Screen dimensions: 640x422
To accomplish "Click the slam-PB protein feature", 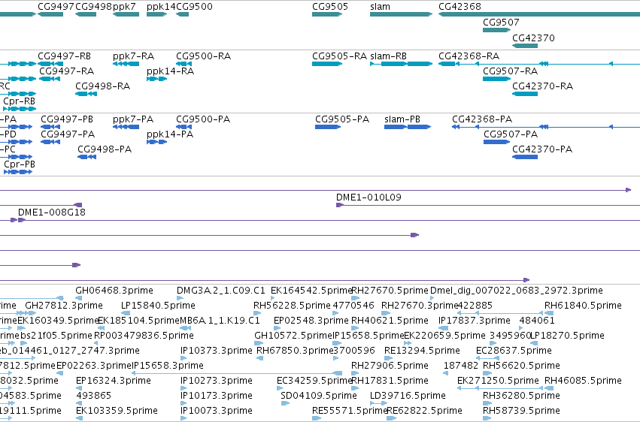I will (408, 127).
